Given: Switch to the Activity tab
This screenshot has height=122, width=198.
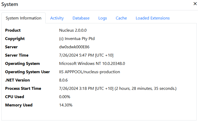Looking at the screenshot, I should pyautogui.click(x=57, y=18).
